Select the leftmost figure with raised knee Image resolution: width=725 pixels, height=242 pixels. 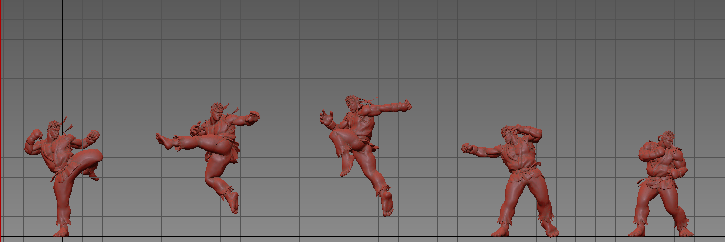[63, 176]
